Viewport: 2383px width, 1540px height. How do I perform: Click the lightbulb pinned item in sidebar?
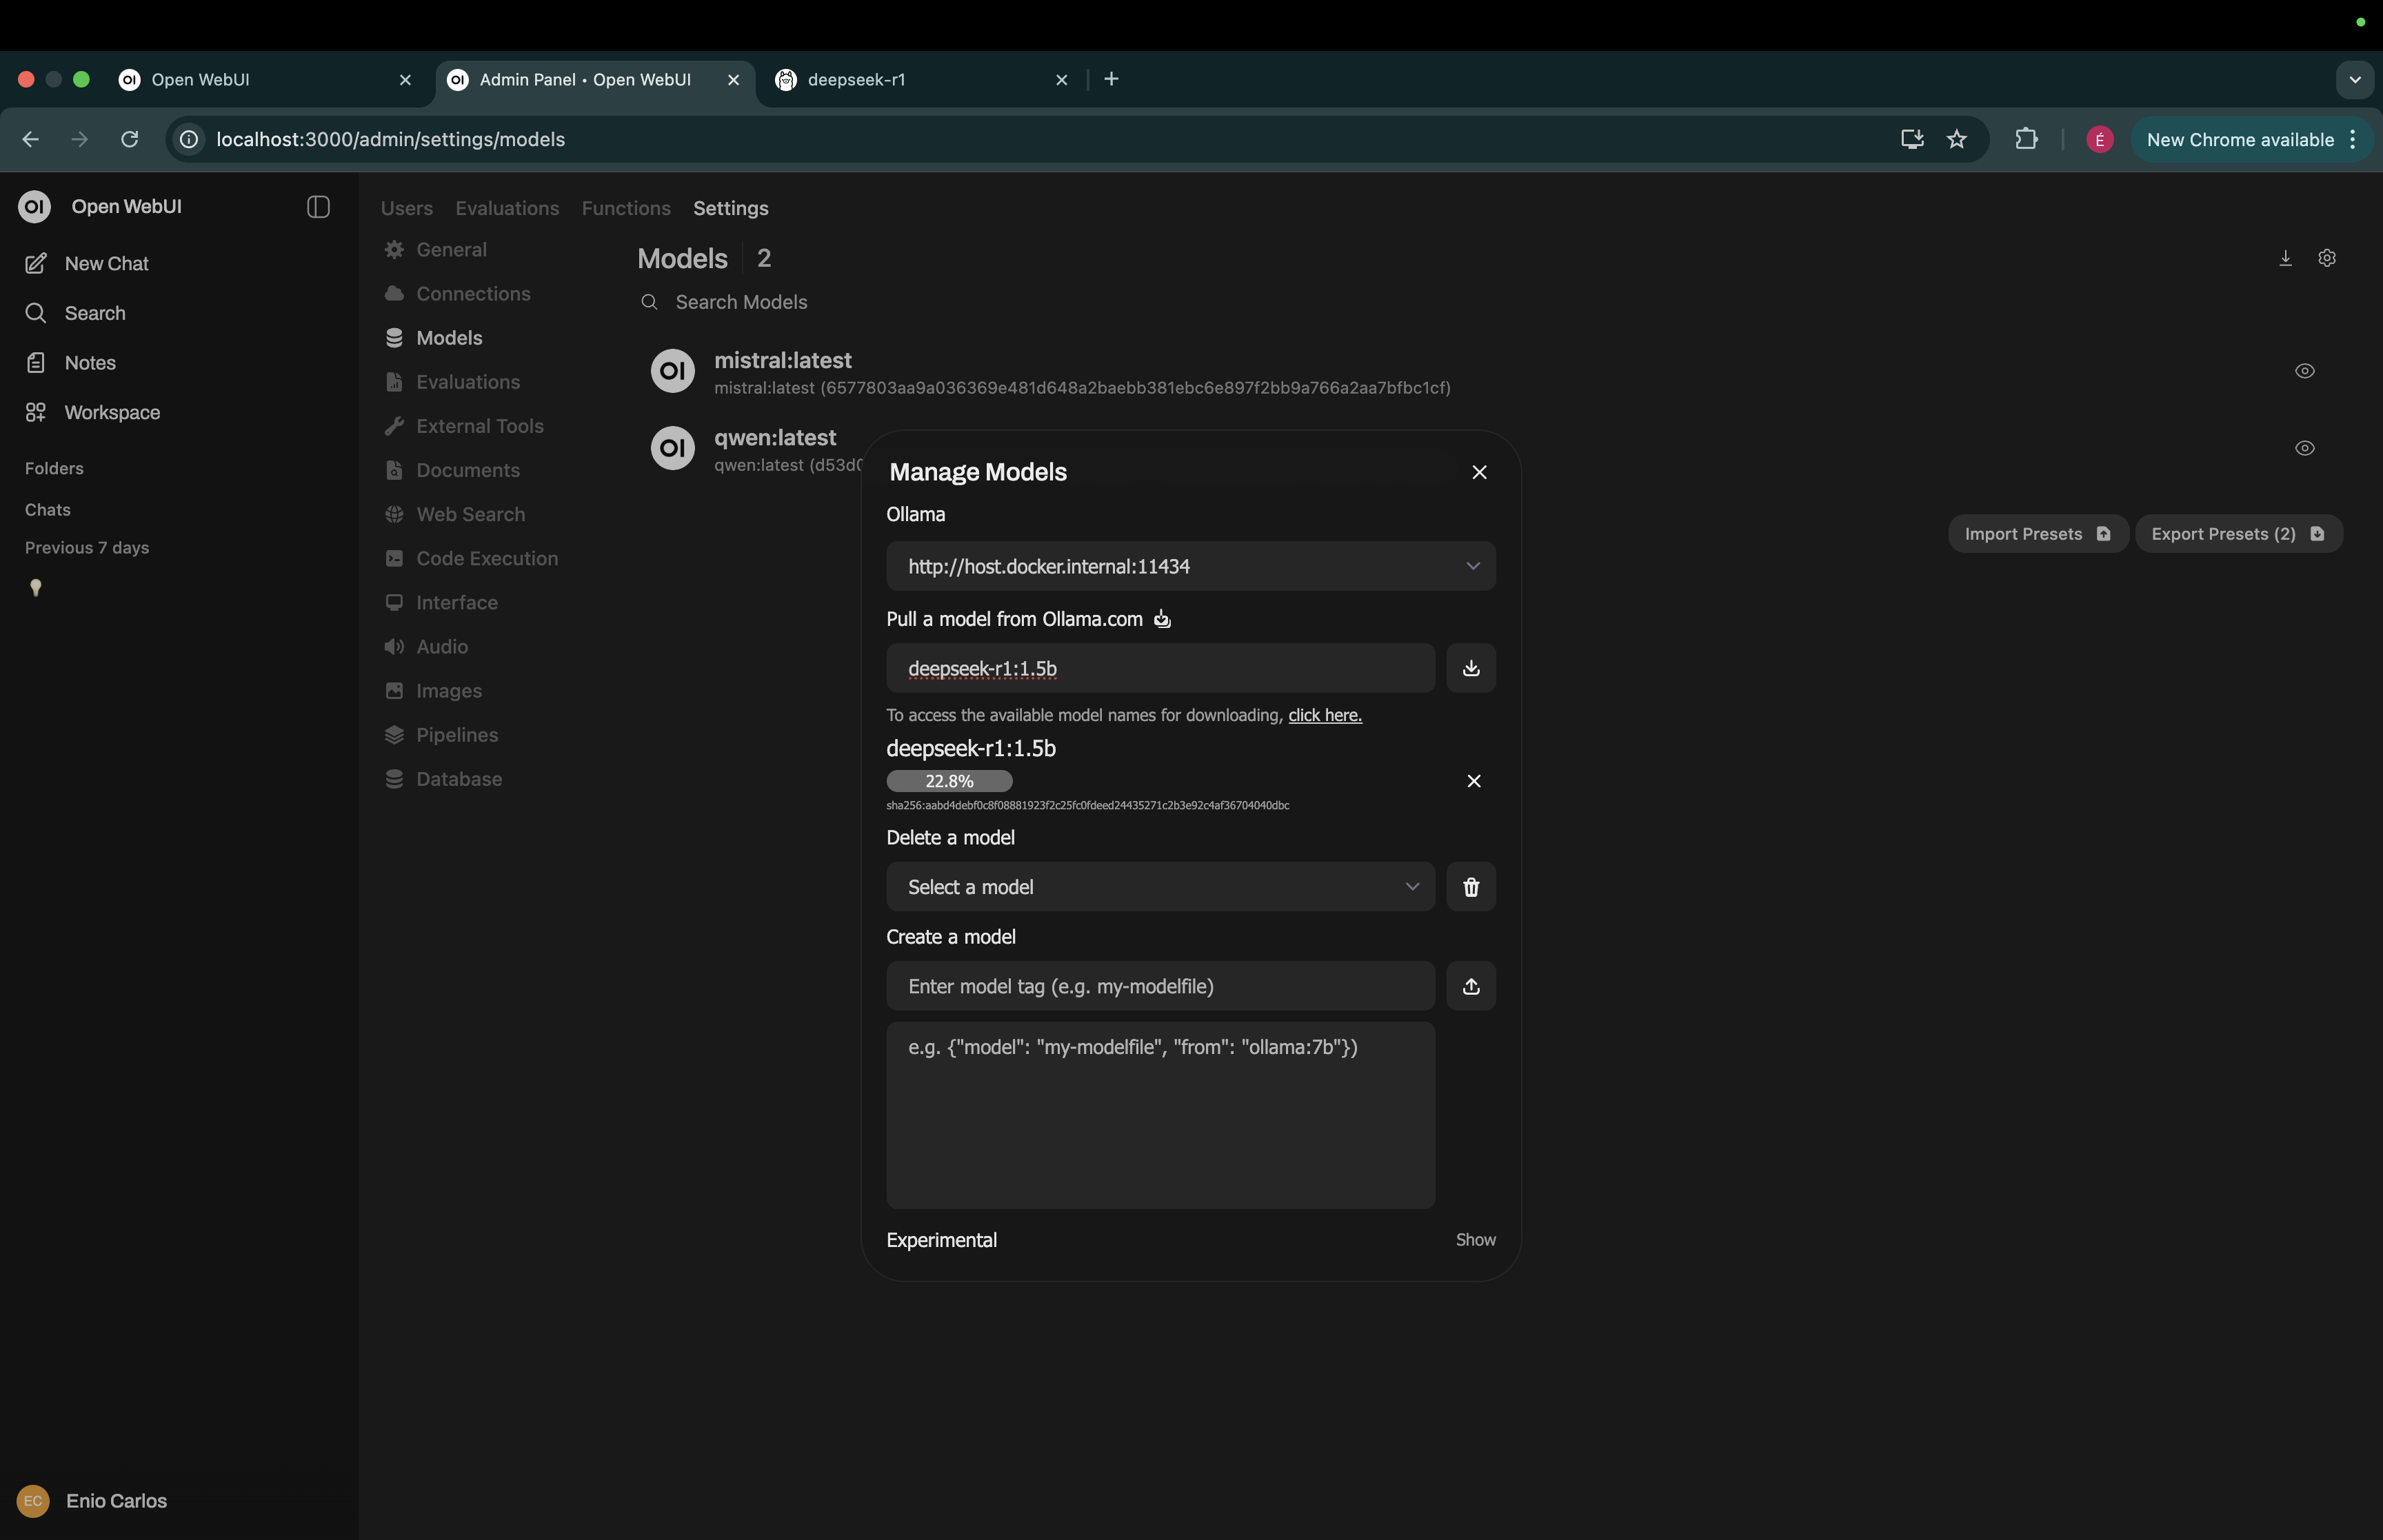coord(36,588)
